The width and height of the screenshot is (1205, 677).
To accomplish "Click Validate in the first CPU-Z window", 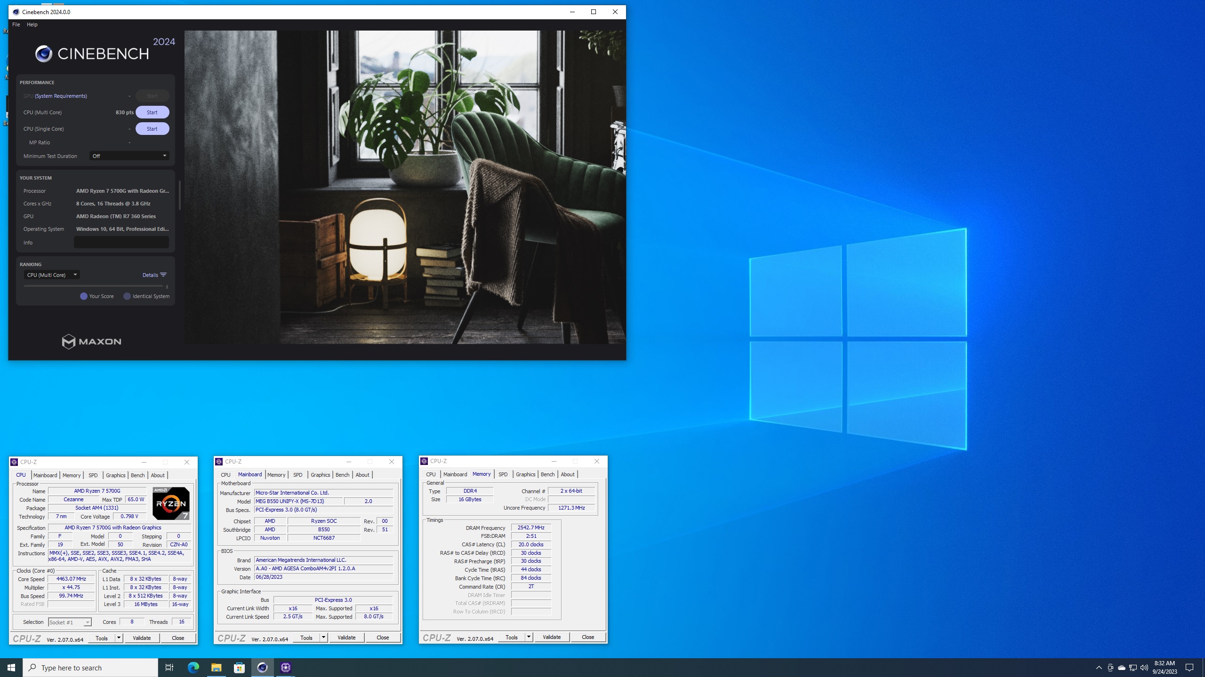I will click(142, 638).
